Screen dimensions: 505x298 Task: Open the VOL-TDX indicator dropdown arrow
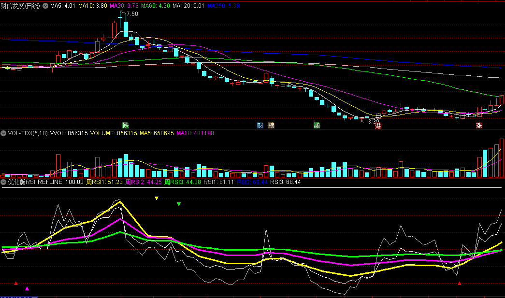3,133
